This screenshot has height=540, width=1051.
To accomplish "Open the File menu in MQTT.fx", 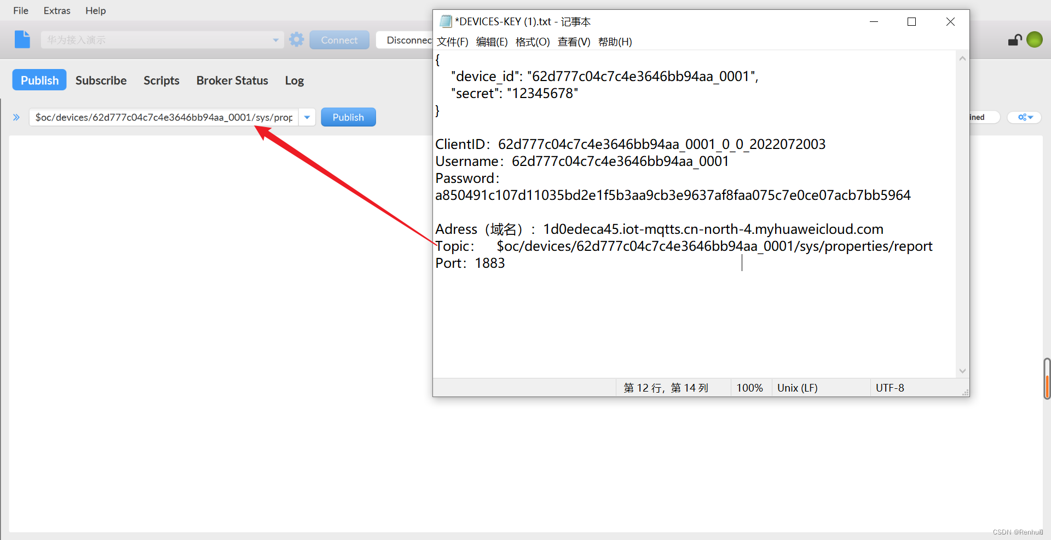I will 21,10.
